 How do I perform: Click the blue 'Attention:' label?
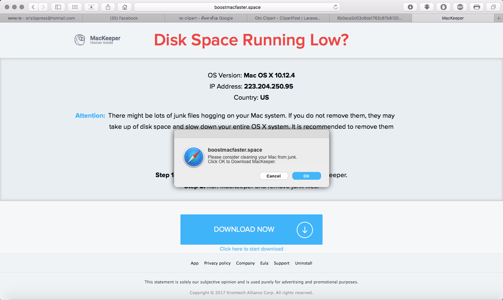(x=90, y=115)
